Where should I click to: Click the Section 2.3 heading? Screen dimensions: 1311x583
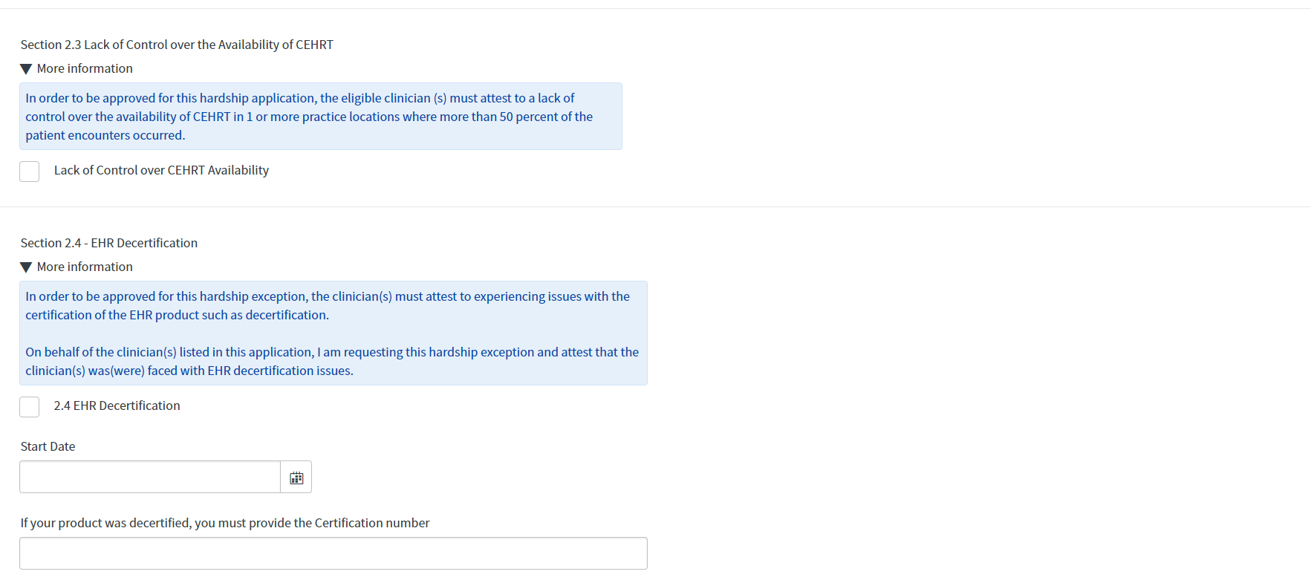177,45
